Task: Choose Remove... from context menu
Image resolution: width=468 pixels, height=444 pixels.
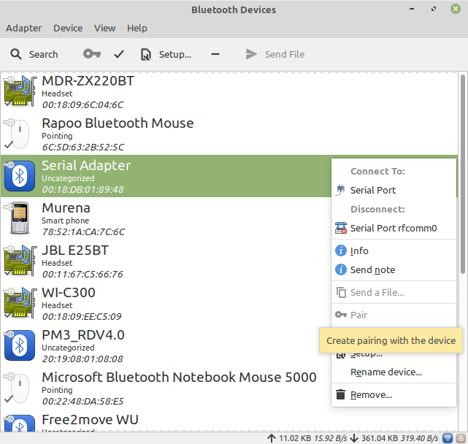Action: point(394,395)
